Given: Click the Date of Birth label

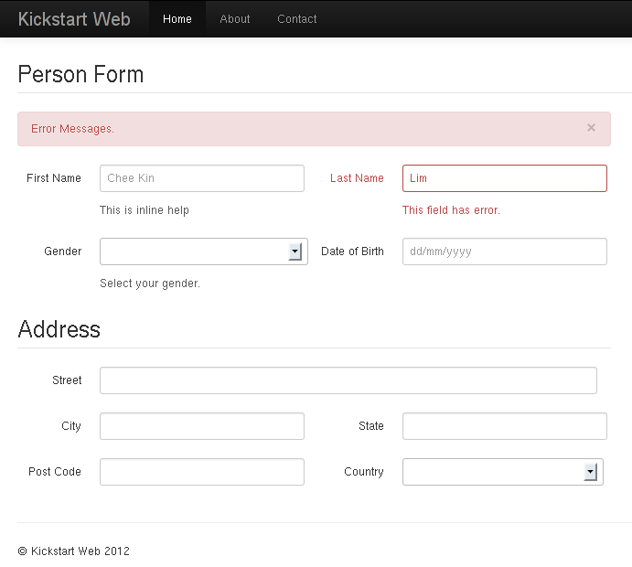Looking at the screenshot, I should 352,251.
